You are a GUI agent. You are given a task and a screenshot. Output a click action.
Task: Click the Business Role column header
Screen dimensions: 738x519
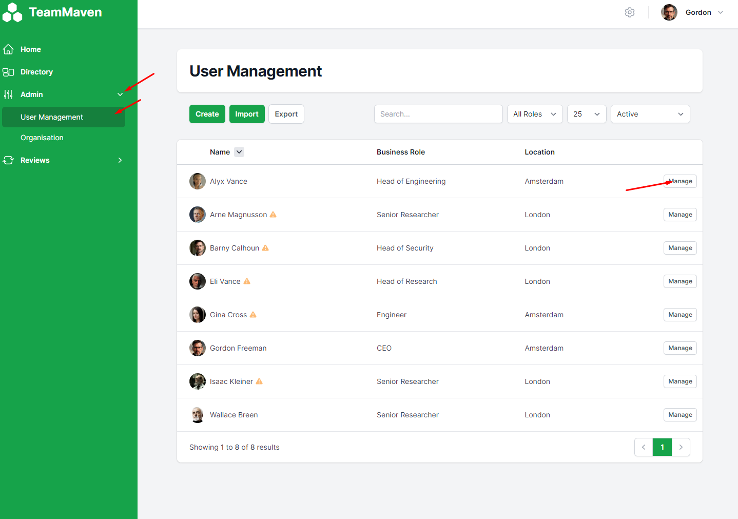[401, 152]
